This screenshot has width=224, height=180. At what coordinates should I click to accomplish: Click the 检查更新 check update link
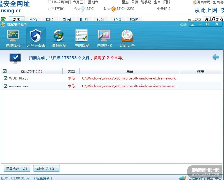(43, 178)
